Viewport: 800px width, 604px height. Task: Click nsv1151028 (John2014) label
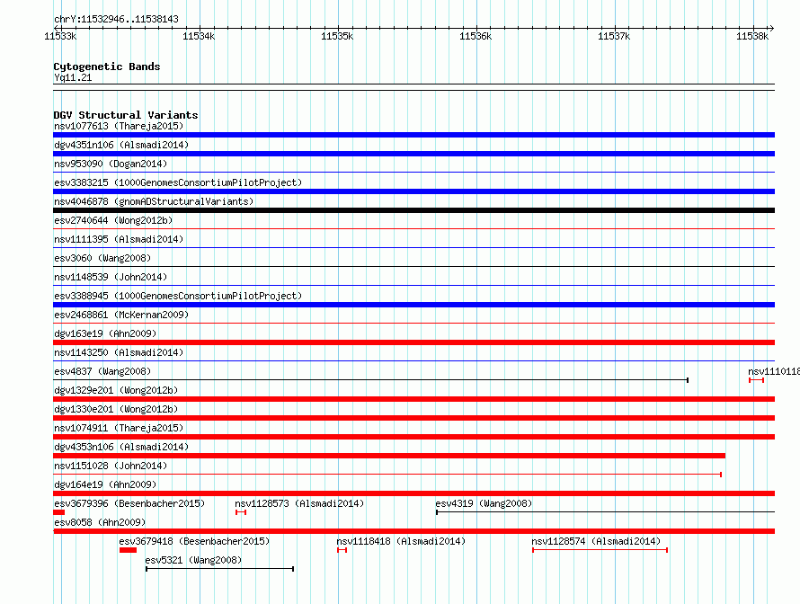(111, 466)
